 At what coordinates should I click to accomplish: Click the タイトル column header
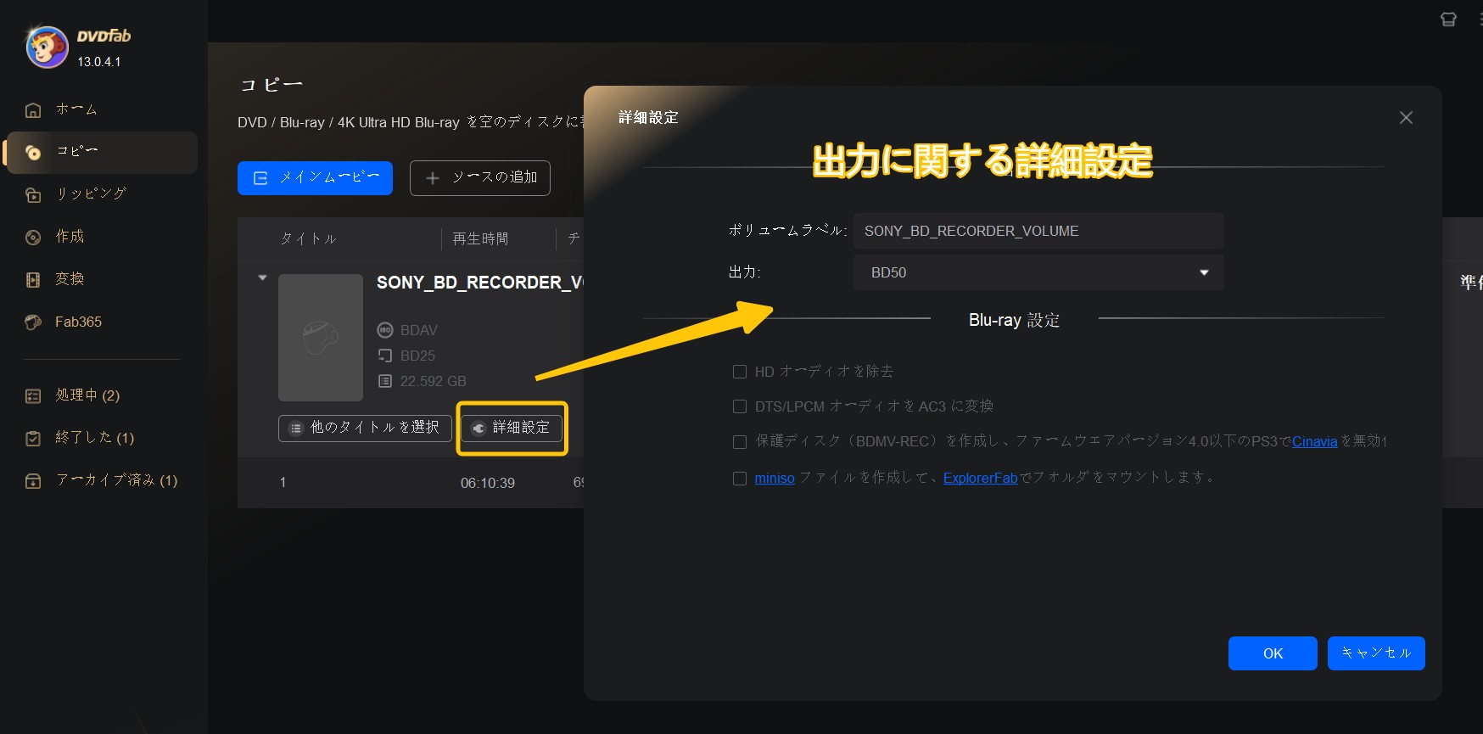click(309, 239)
